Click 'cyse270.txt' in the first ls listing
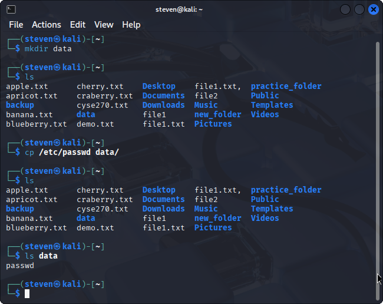 click(x=102, y=105)
